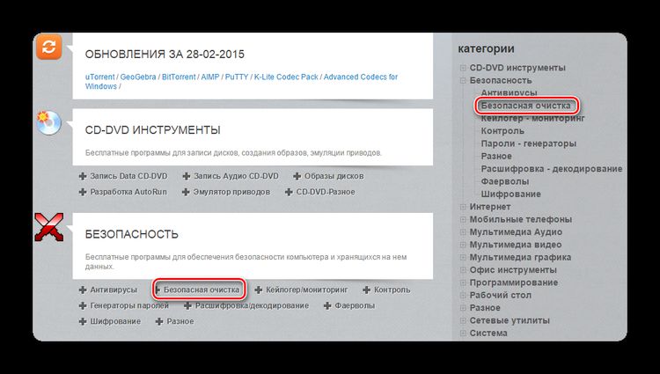The height and width of the screenshot is (374, 660).
Task: Select Контроль in categories sidebar
Action: point(502,131)
